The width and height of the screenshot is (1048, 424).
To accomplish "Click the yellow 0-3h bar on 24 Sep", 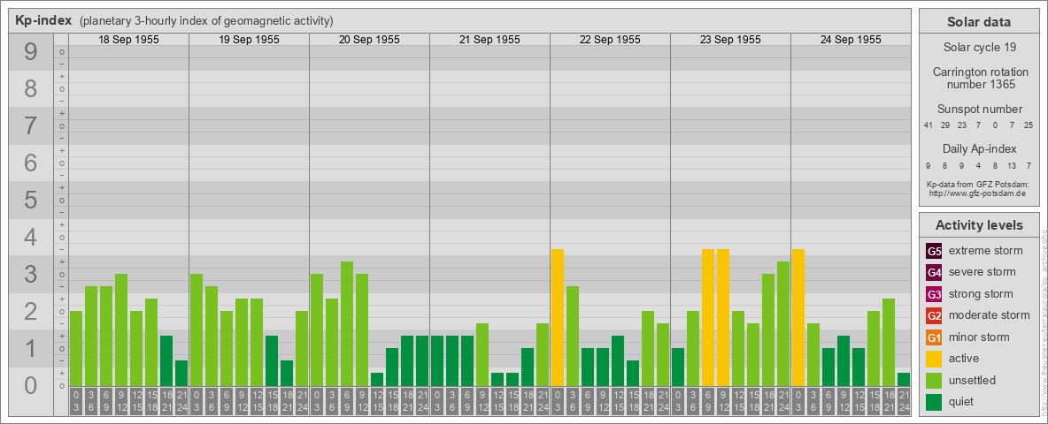I will tap(798, 317).
